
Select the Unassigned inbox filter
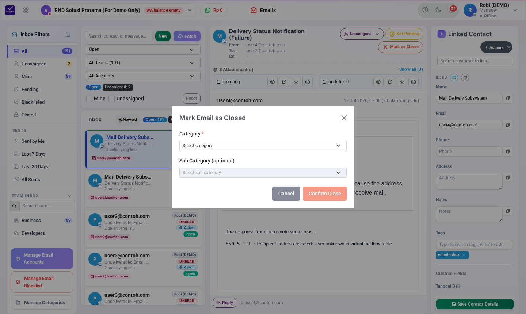coord(42,64)
